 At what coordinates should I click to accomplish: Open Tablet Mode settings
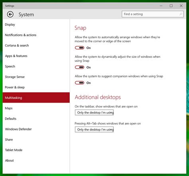point(36,150)
